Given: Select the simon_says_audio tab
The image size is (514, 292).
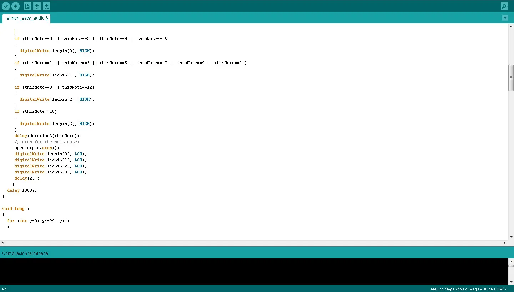Looking at the screenshot, I should pos(26,18).
